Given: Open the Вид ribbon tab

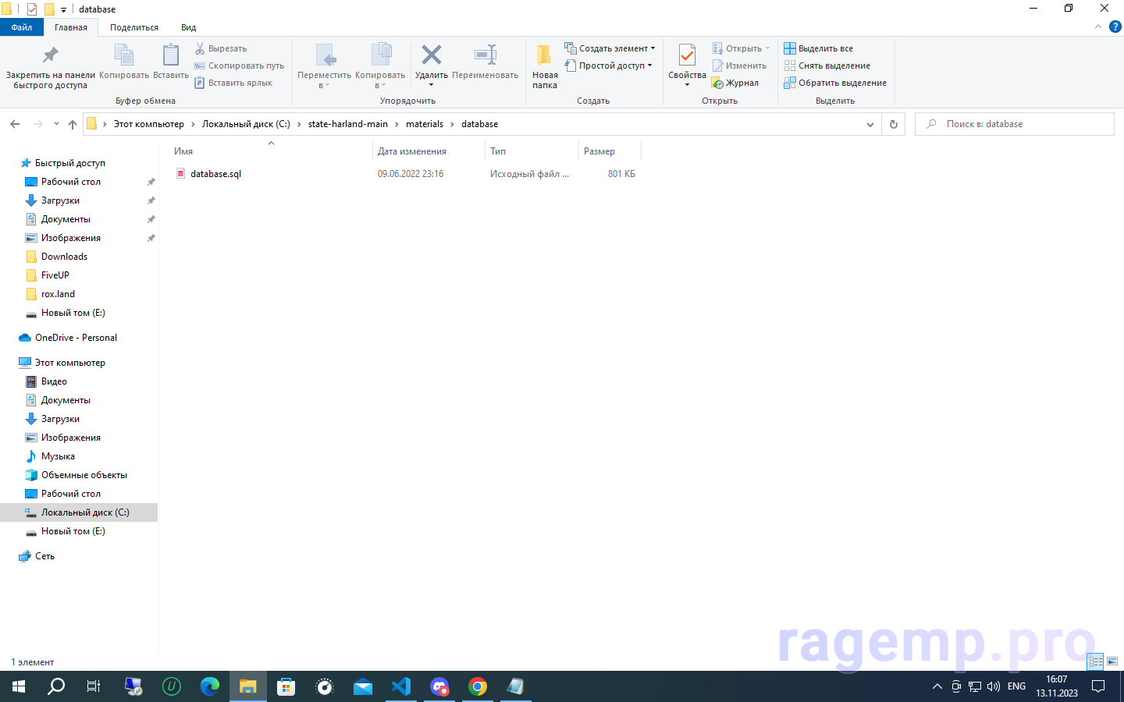Looking at the screenshot, I should 188,27.
